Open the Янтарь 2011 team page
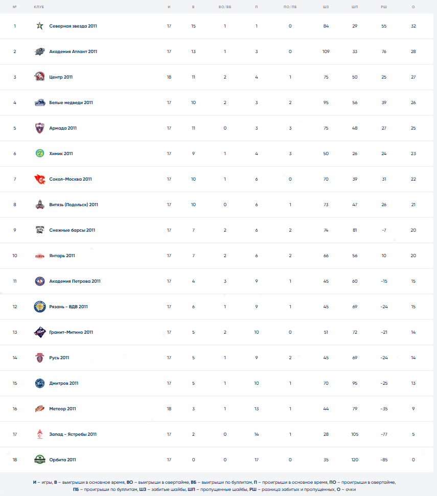The image size is (437, 496). click(x=62, y=256)
